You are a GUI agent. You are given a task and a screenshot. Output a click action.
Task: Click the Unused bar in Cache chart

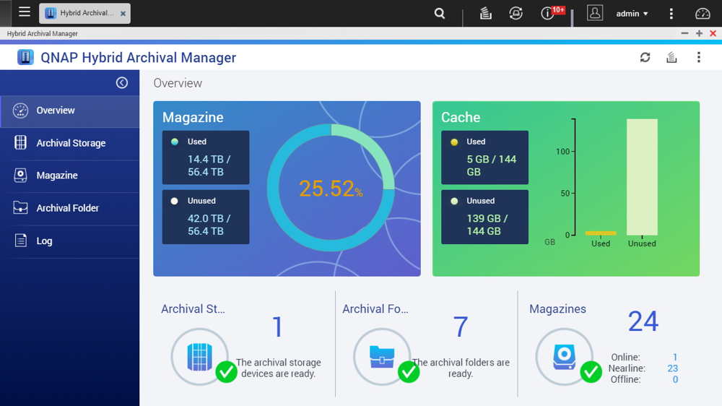pos(642,177)
